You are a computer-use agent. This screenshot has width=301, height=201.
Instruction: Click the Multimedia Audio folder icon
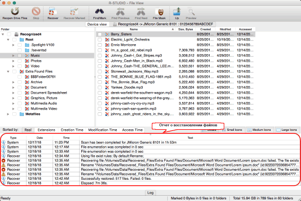pyautogui.click(x=27, y=104)
